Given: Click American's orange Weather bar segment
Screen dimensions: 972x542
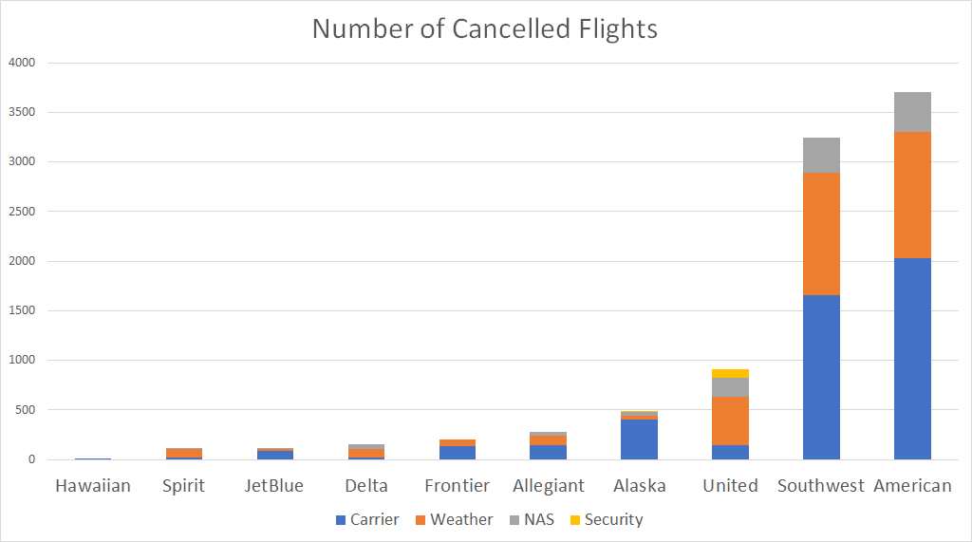Looking at the screenshot, I should (x=912, y=195).
